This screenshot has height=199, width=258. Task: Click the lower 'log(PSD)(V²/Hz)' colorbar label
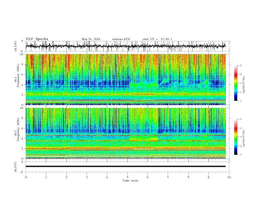pyautogui.click(x=244, y=138)
